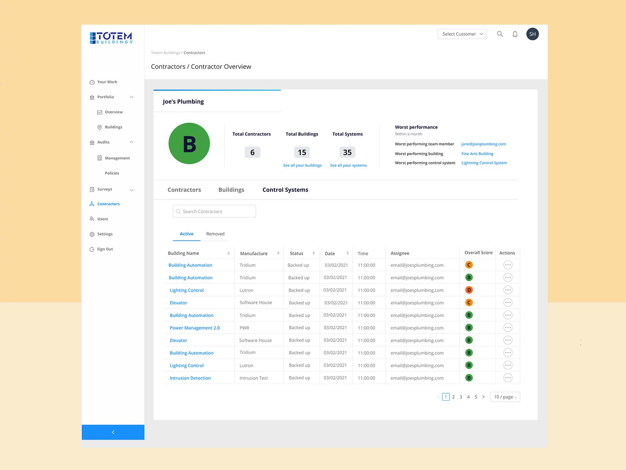Click the search magnifier icon in header
The height and width of the screenshot is (470, 626).
[500, 34]
